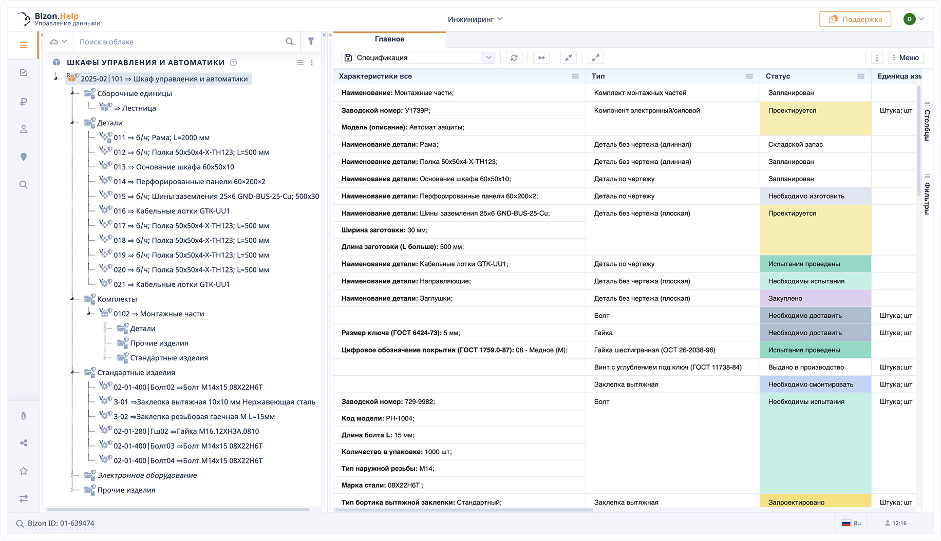Click the Bizon ID: 01-639474 link
This screenshot has width=941, height=541.
point(61,524)
